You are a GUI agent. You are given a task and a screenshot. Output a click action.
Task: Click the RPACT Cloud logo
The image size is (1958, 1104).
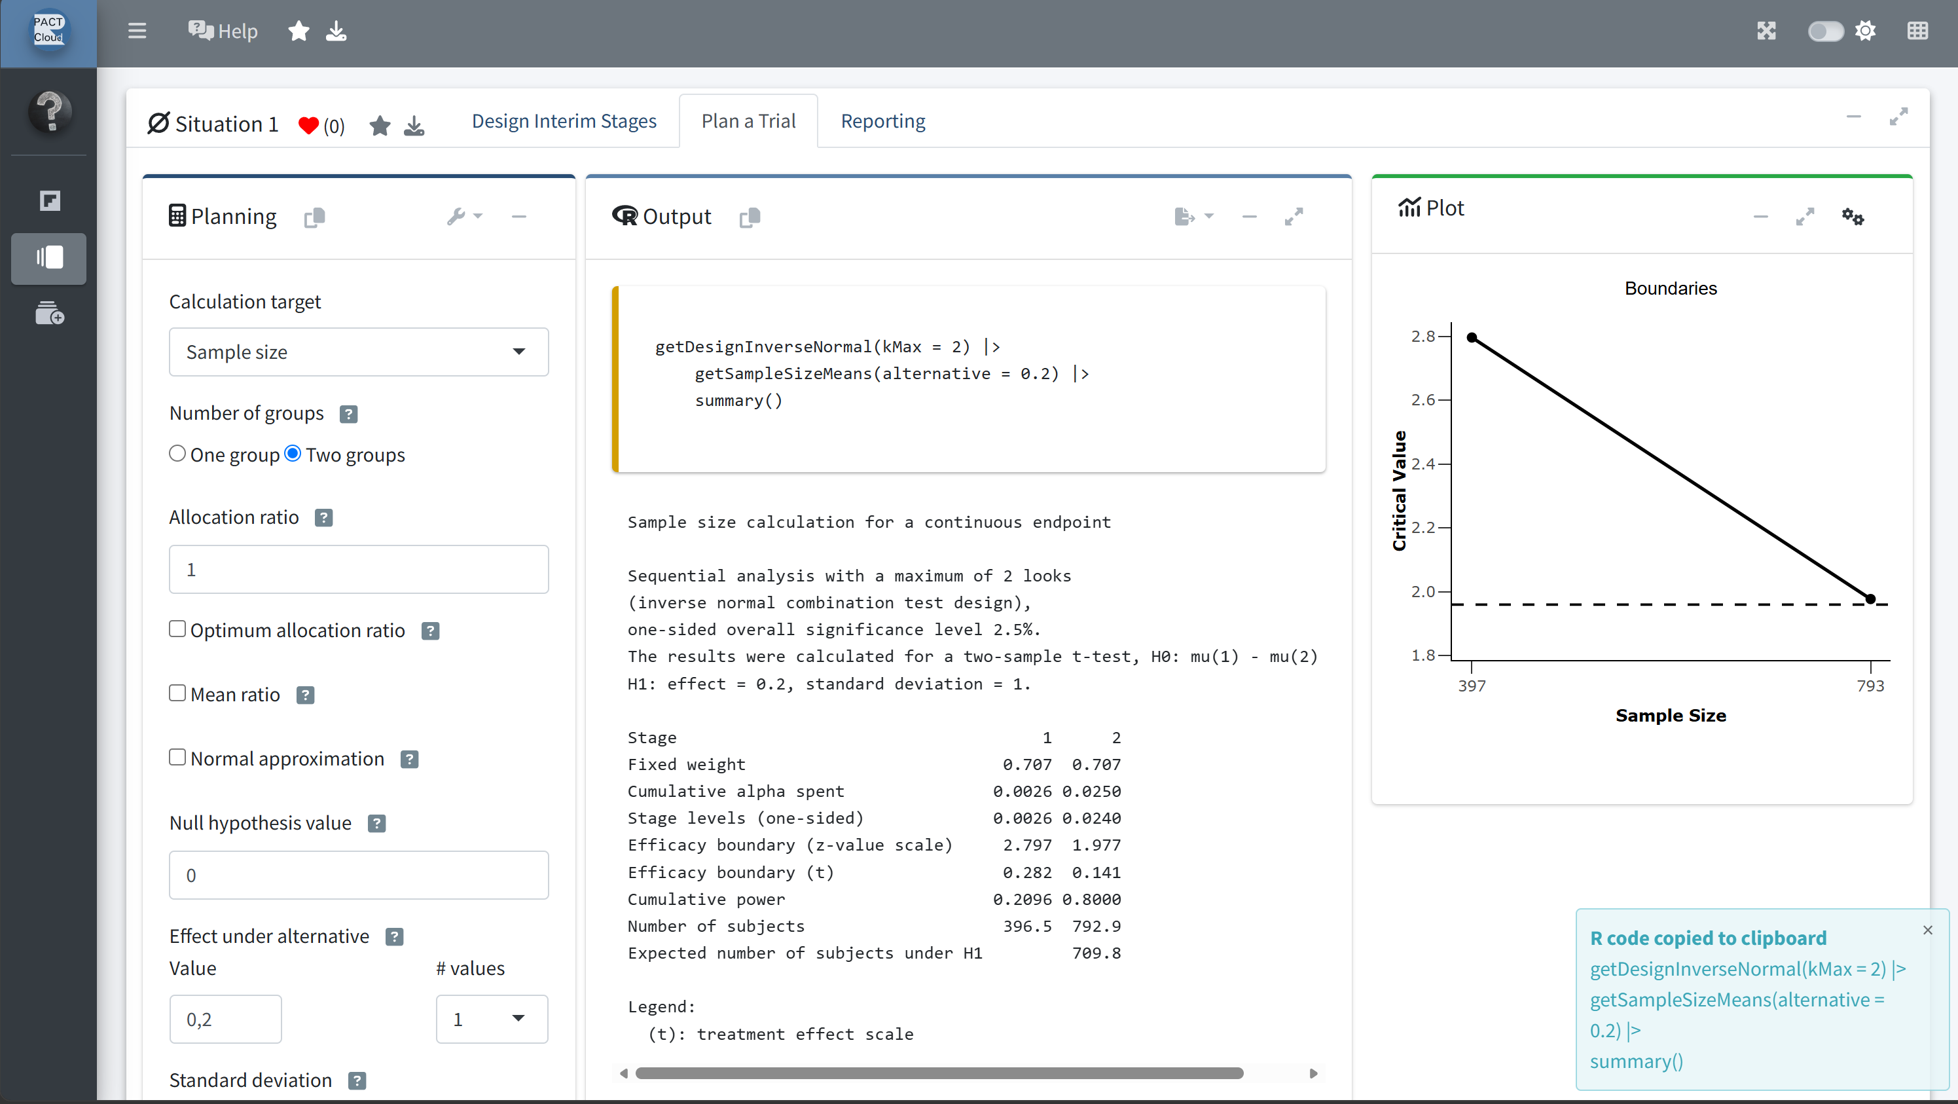click(x=48, y=30)
